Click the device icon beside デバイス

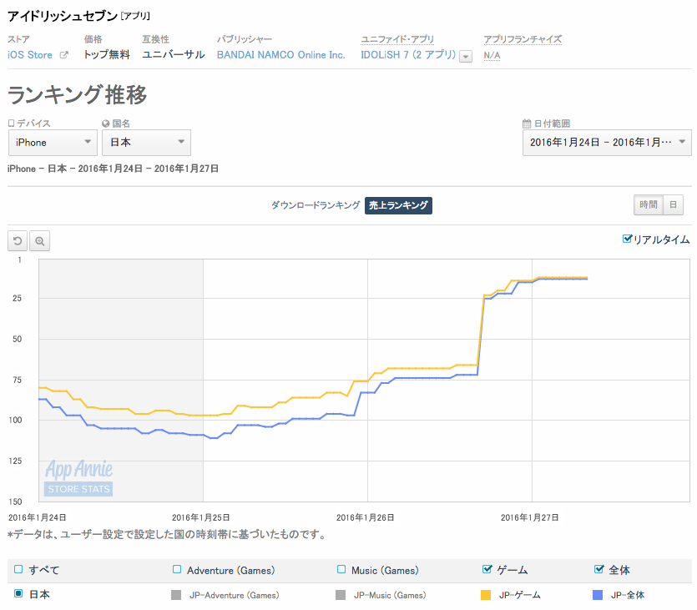(x=12, y=123)
